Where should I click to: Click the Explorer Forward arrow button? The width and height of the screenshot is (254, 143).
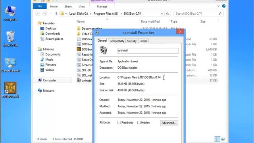click(x=45, y=14)
